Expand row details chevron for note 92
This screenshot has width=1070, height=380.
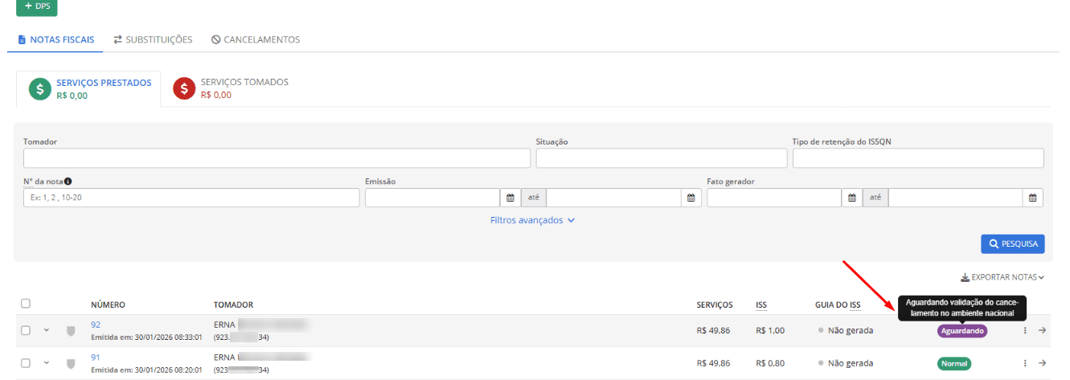pos(47,329)
